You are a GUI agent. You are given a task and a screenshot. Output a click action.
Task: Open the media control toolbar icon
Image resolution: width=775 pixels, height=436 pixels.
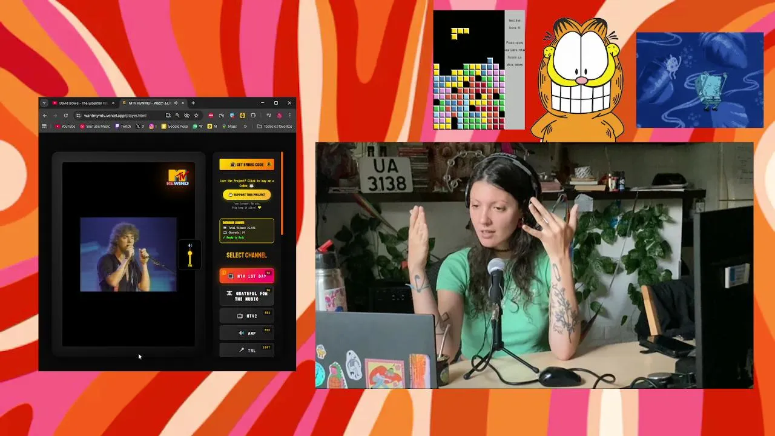(269, 115)
